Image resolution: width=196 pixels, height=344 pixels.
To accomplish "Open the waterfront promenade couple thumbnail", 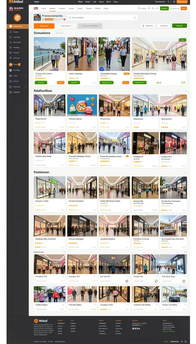I will [x=50, y=54].
